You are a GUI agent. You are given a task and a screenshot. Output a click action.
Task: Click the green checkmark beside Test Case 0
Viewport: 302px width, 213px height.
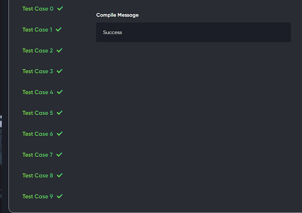[60, 8]
